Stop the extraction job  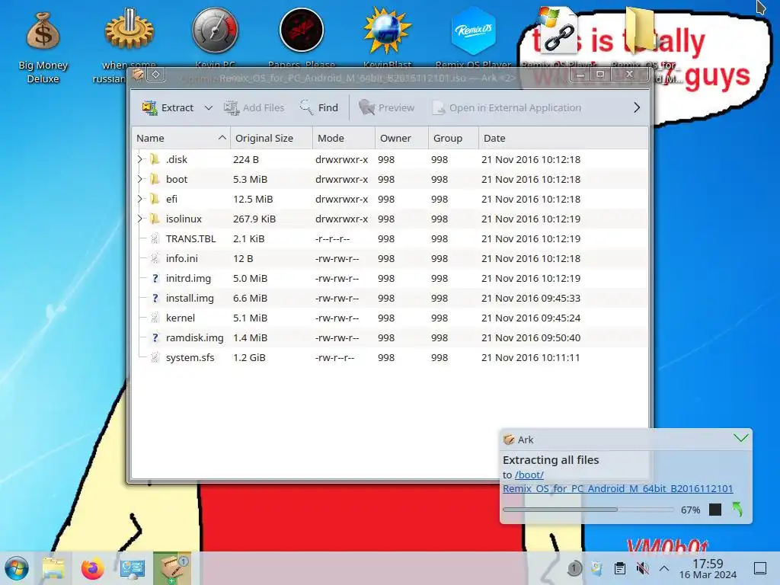click(714, 510)
